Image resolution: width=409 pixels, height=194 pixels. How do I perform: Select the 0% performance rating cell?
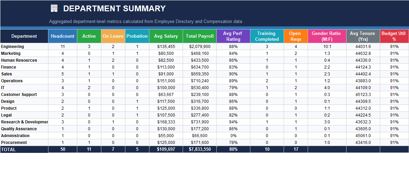click(x=233, y=136)
